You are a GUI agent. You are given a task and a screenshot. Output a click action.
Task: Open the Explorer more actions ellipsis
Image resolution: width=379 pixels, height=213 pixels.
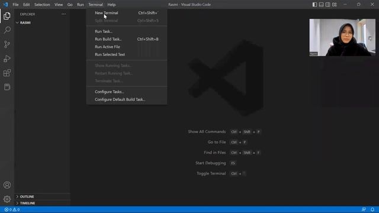click(63, 14)
